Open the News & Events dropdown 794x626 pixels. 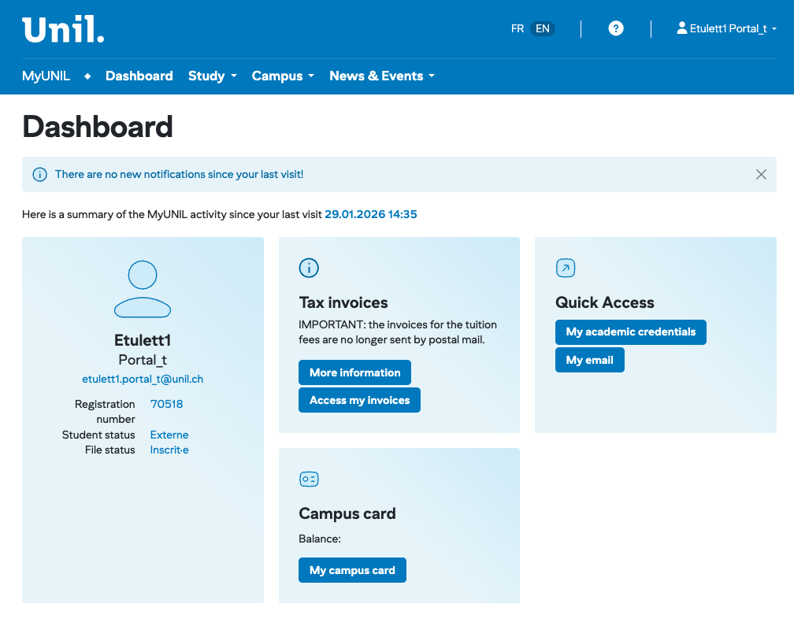pyautogui.click(x=381, y=76)
